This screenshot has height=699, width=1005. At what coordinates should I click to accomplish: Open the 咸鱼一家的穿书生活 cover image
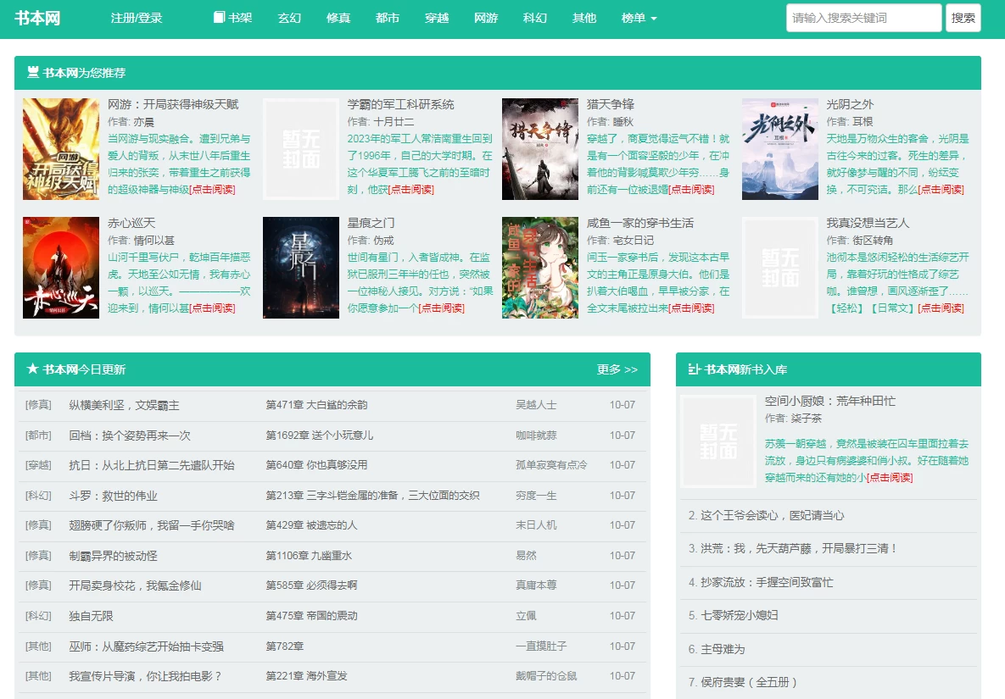click(540, 268)
